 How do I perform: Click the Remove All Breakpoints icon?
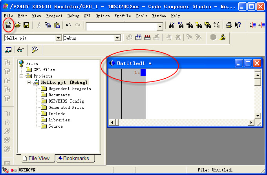[x=178, y=37]
